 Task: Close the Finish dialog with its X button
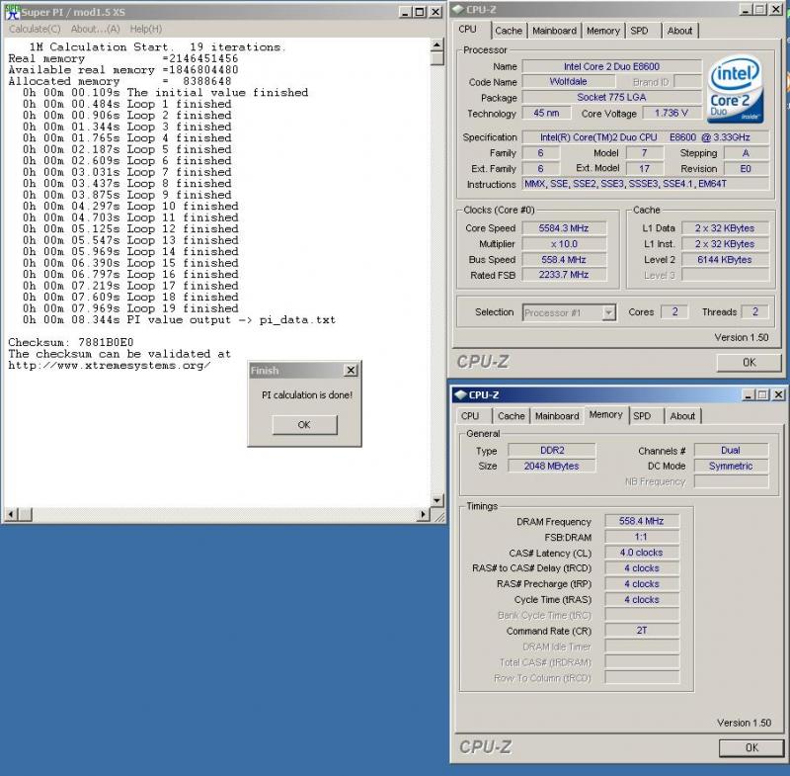coord(351,370)
